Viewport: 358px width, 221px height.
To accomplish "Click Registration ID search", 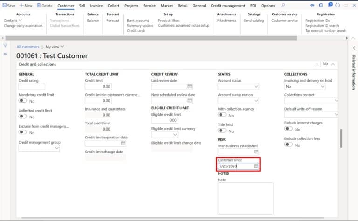I will (x=322, y=26).
